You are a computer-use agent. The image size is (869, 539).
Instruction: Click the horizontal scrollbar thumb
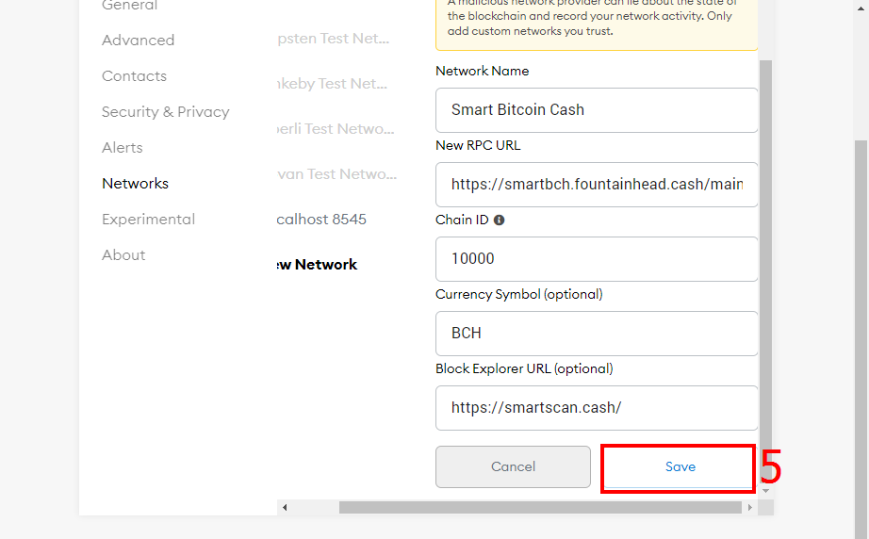click(x=540, y=507)
